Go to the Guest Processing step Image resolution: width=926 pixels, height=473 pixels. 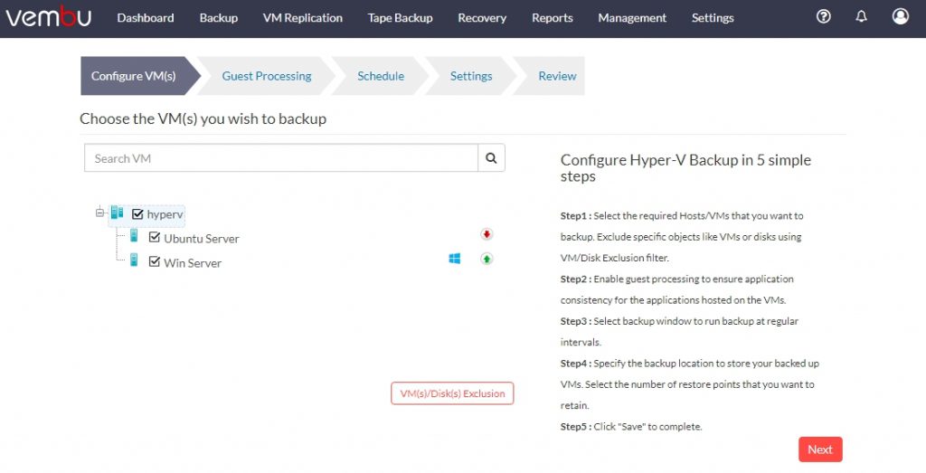tap(267, 76)
